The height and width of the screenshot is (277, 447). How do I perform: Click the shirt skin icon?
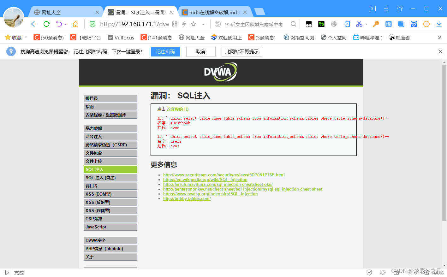[x=400, y=9]
